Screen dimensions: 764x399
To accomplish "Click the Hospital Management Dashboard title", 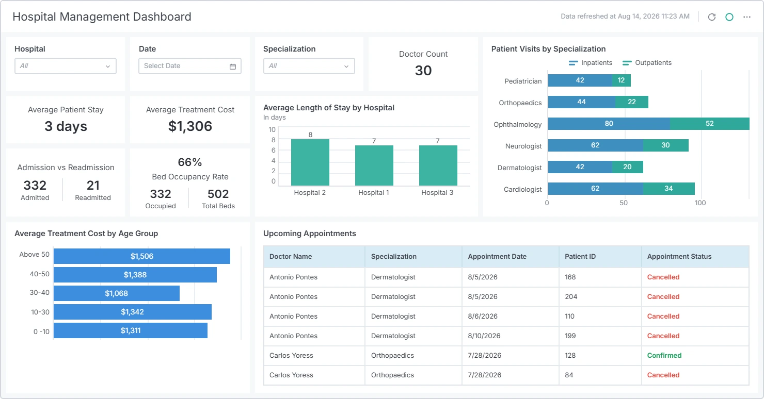I will (x=102, y=17).
